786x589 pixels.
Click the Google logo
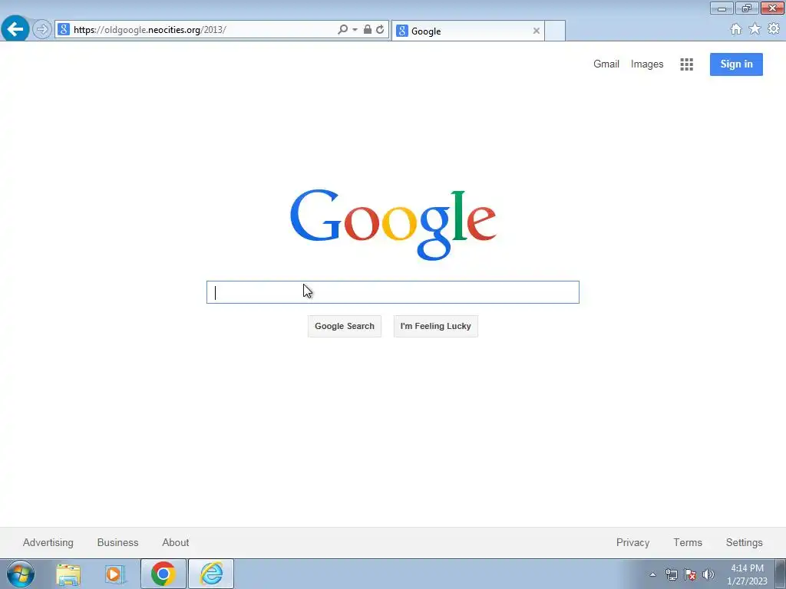pos(393,225)
